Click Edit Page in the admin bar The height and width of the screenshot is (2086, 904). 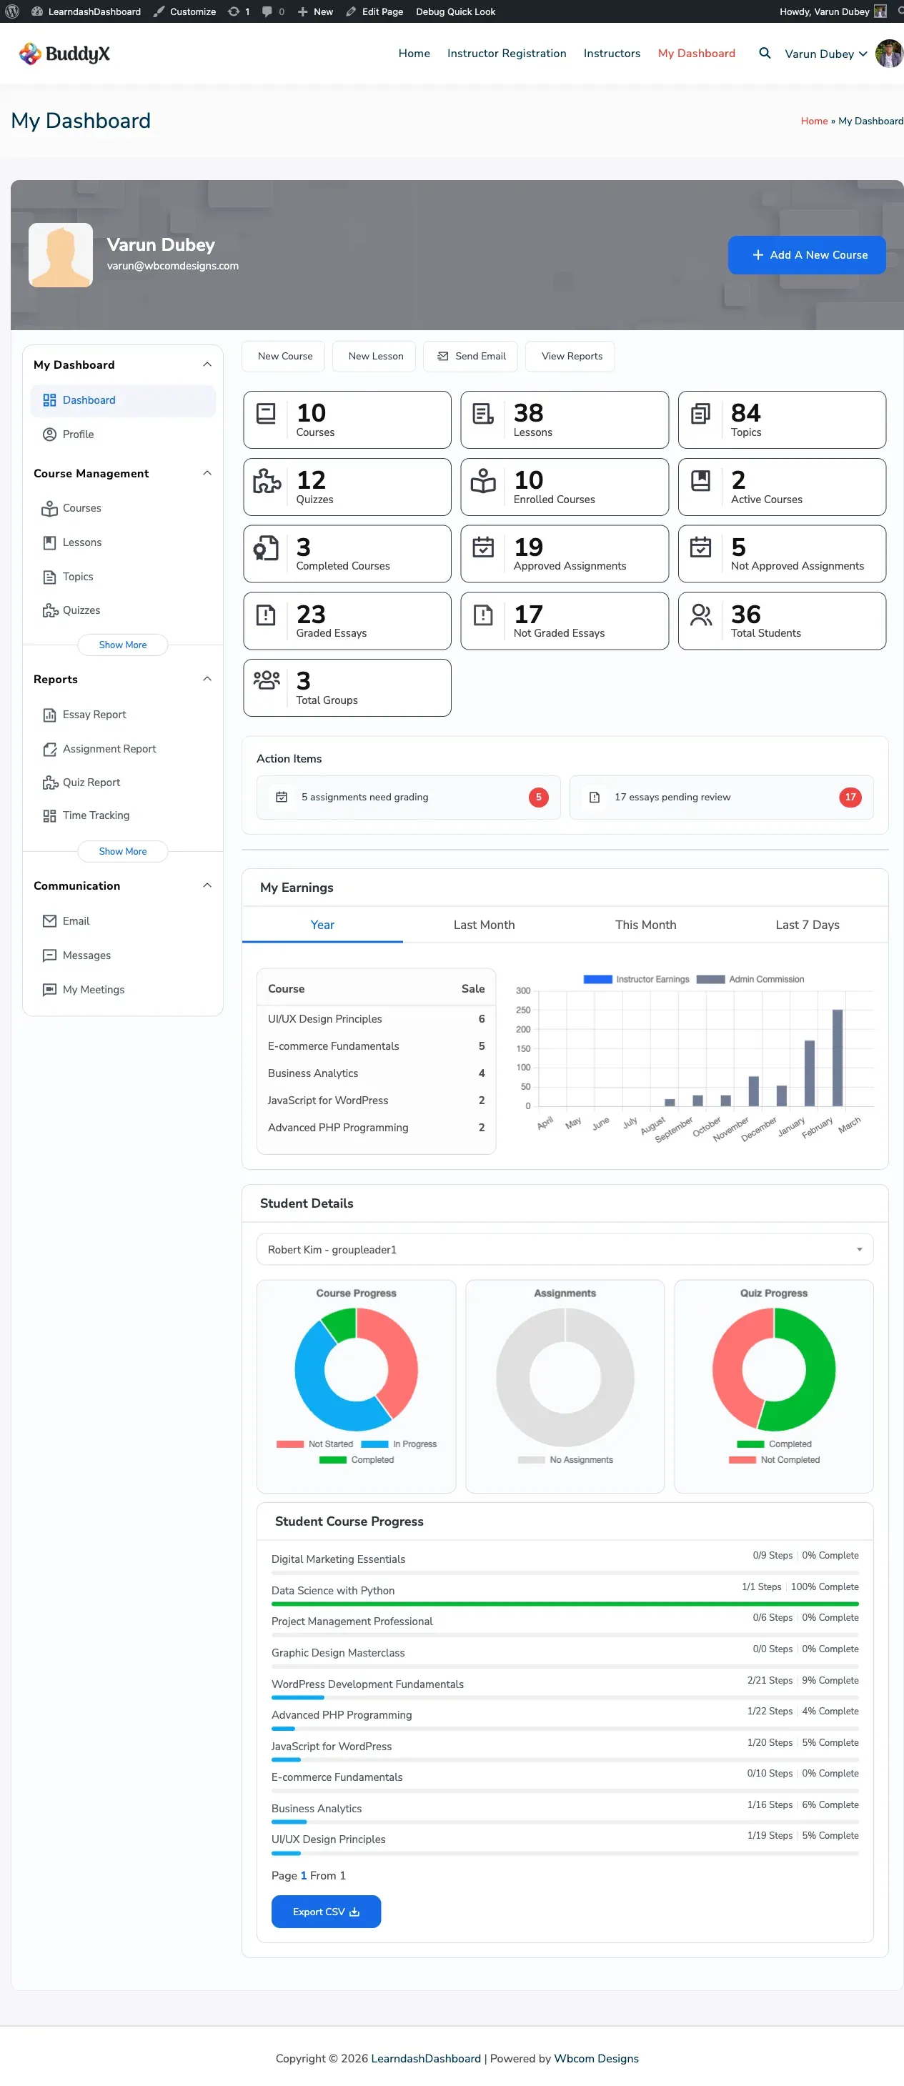pyautogui.click(x=374, y=11)
